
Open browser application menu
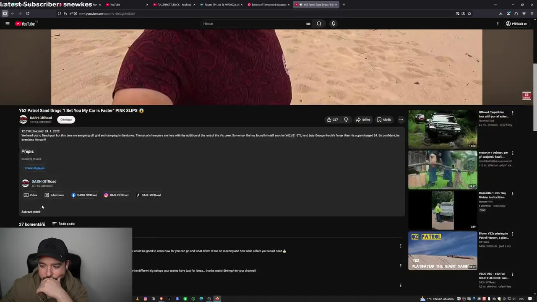[532, 13]
